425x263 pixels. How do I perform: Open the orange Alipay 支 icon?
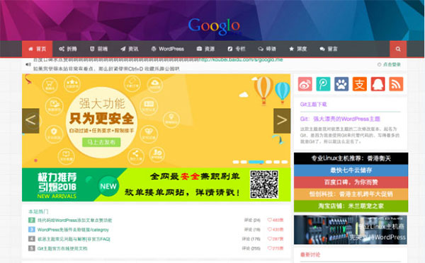359,84
